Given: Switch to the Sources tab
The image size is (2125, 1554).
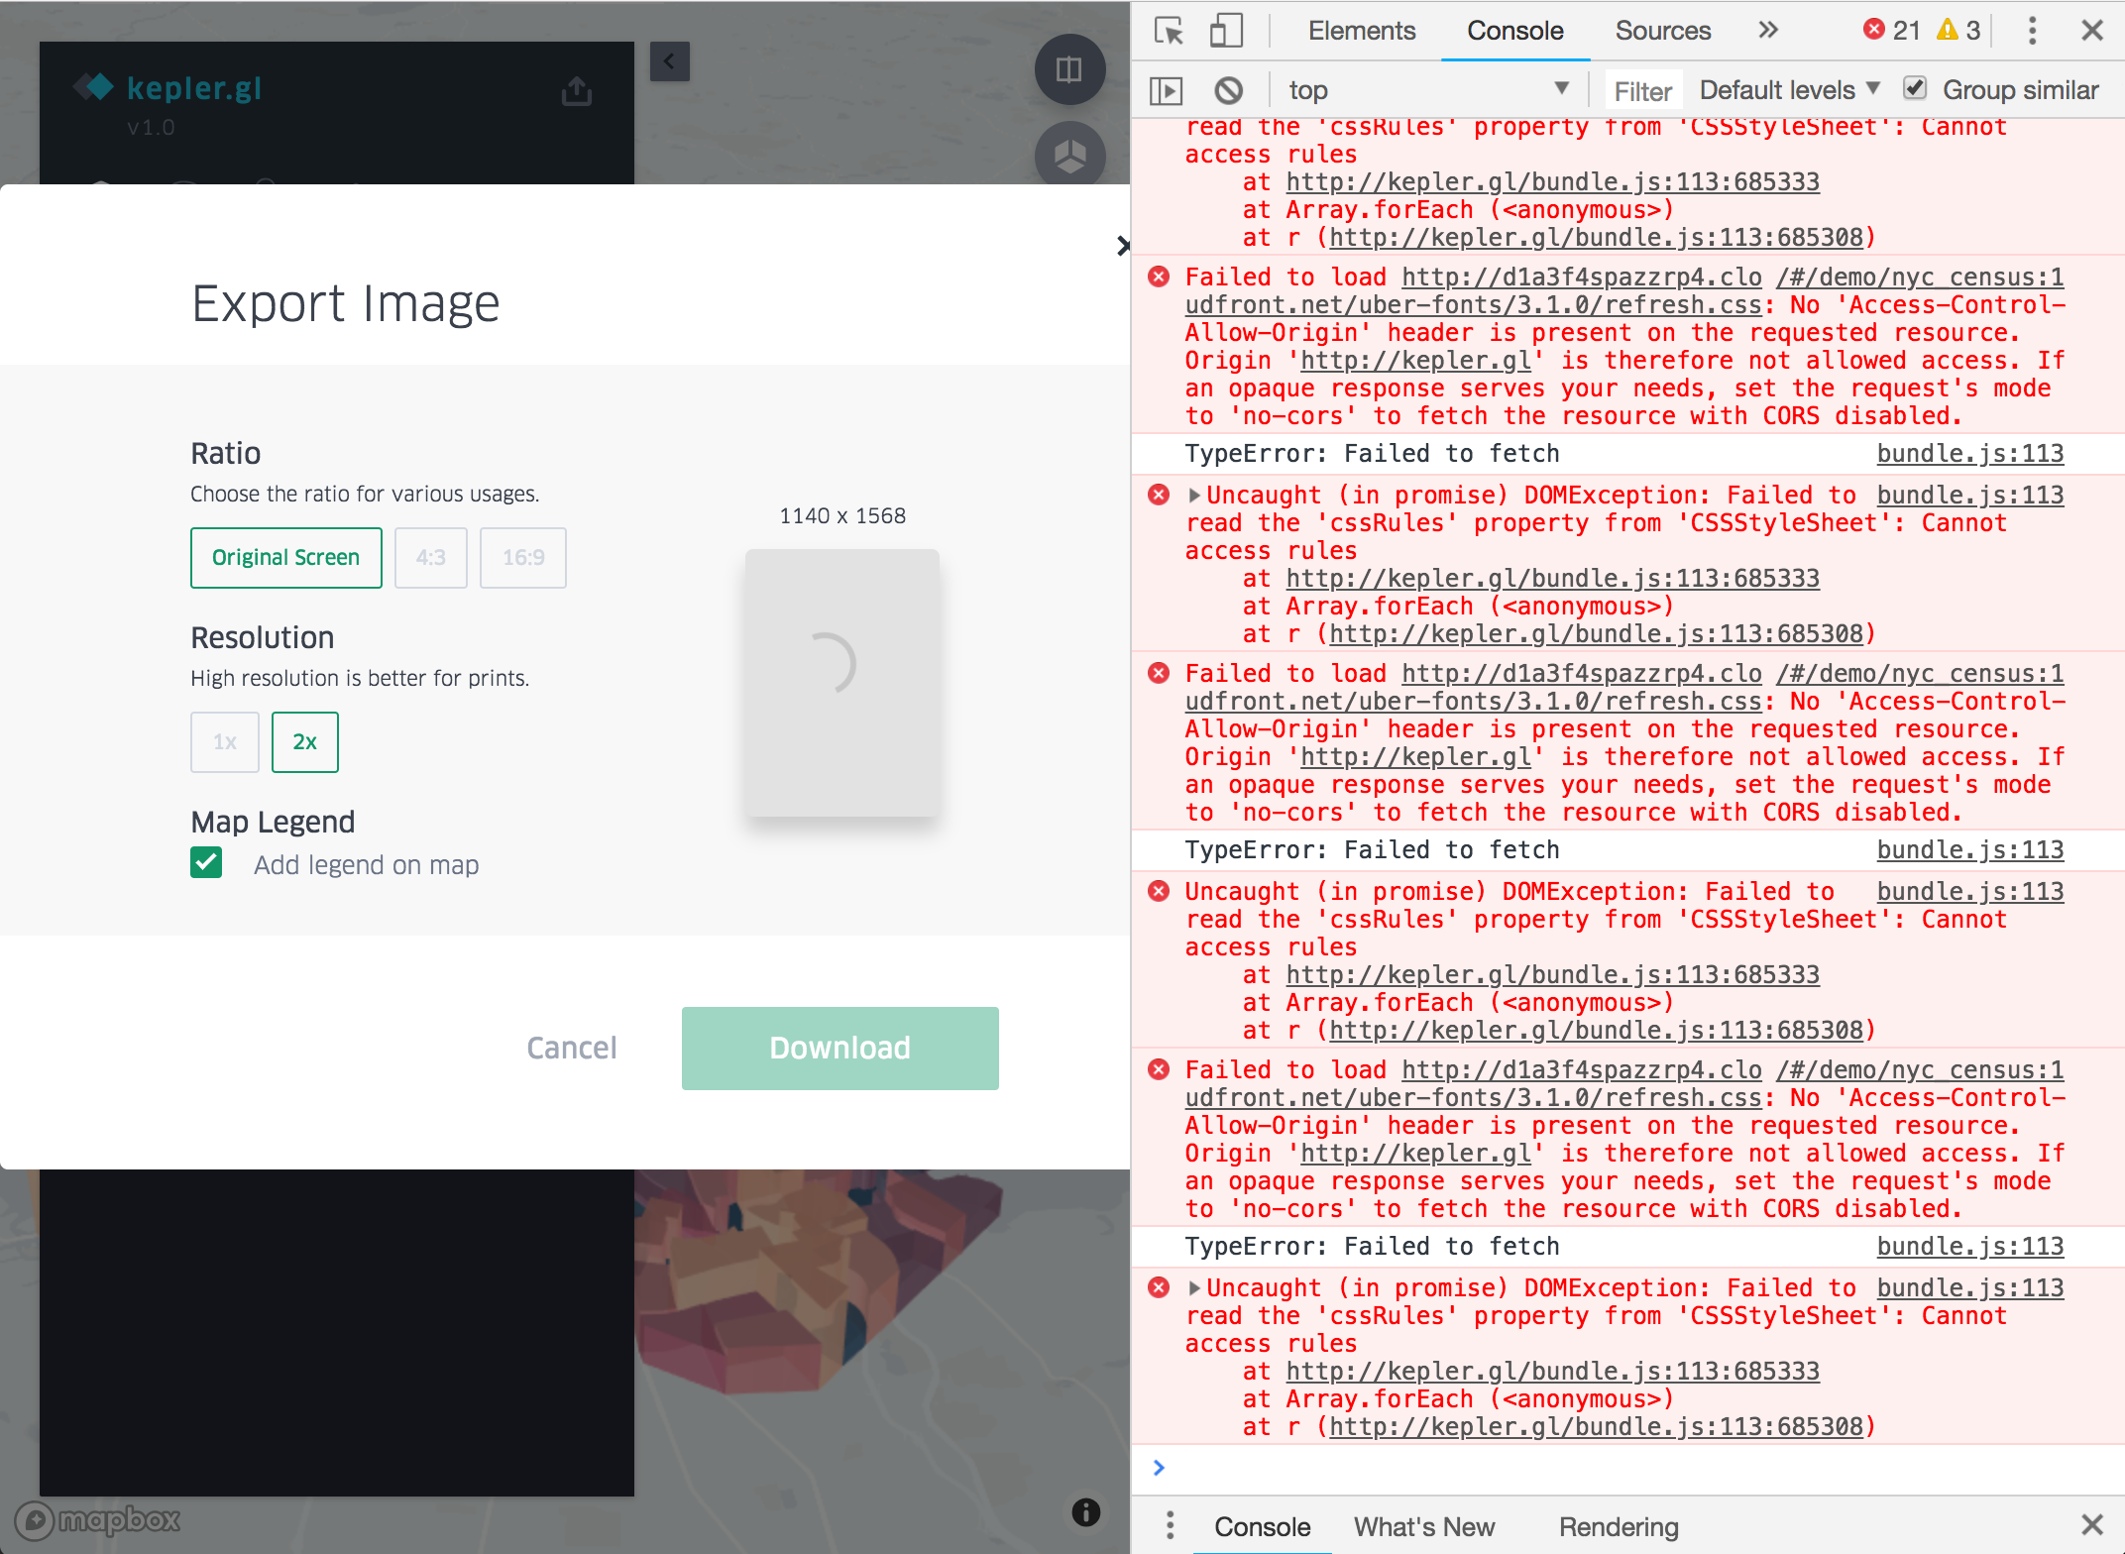Looking at the screenshot, I should click(x=1662, y=31).
